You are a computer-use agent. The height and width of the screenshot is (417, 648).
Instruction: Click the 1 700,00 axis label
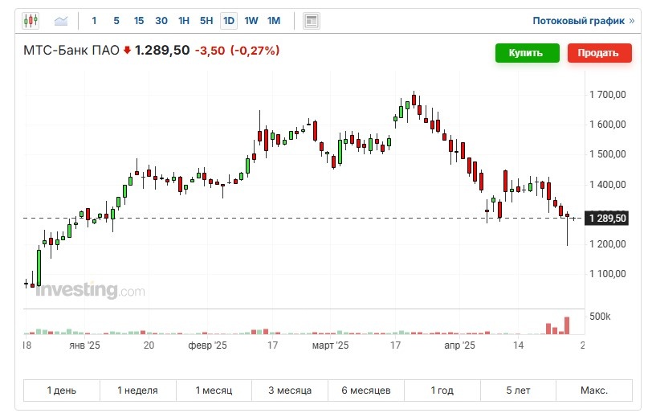coord(608,94)
